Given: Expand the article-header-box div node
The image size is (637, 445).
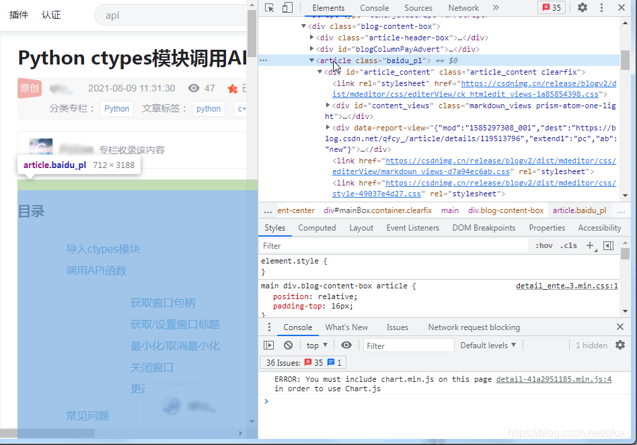Looking at the screenshot, I should (311, 38).
